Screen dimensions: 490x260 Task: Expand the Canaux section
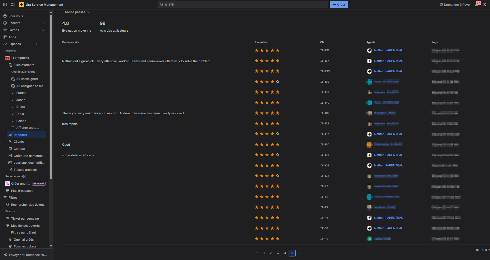43,149
